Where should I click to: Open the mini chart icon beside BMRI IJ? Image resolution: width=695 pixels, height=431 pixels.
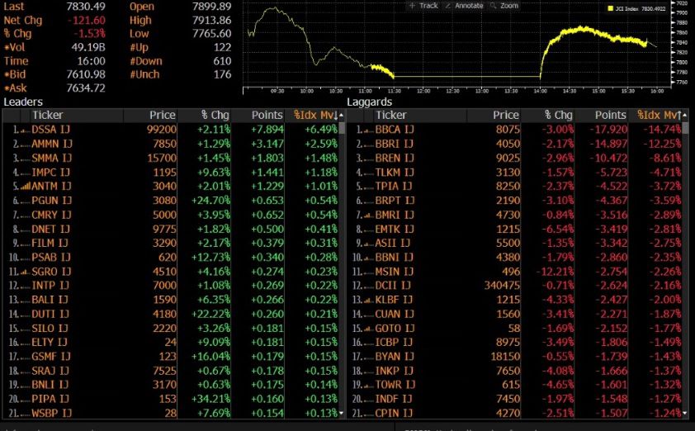[x=369, y=215]
